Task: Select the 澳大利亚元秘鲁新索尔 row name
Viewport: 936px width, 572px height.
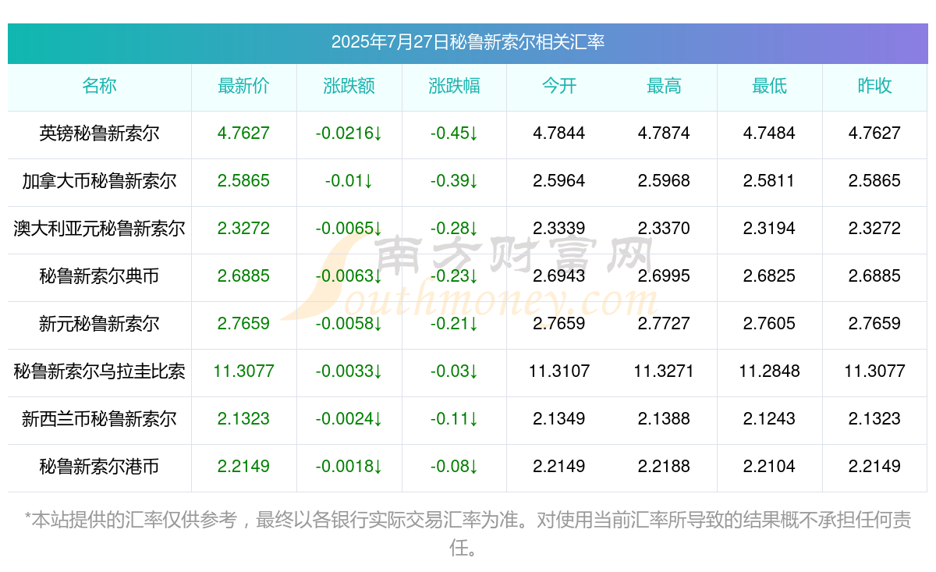Action: click(x=99, y=229)
